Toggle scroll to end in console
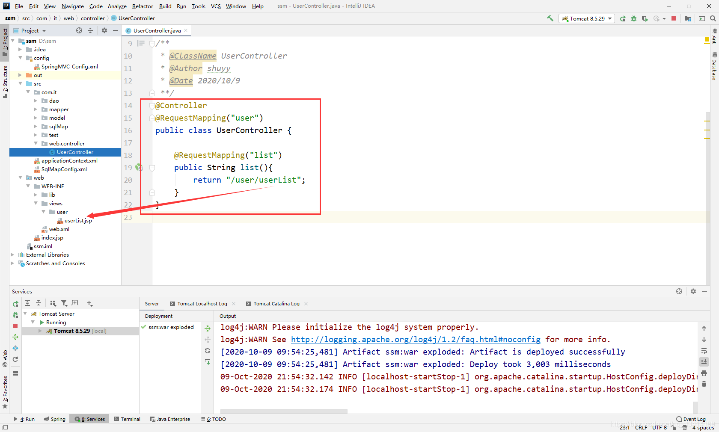Viewport: 719px width, 432px height. (704, 362)
